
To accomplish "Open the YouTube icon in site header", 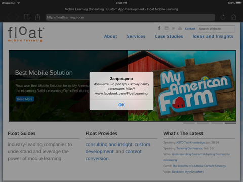I will 180,28.
